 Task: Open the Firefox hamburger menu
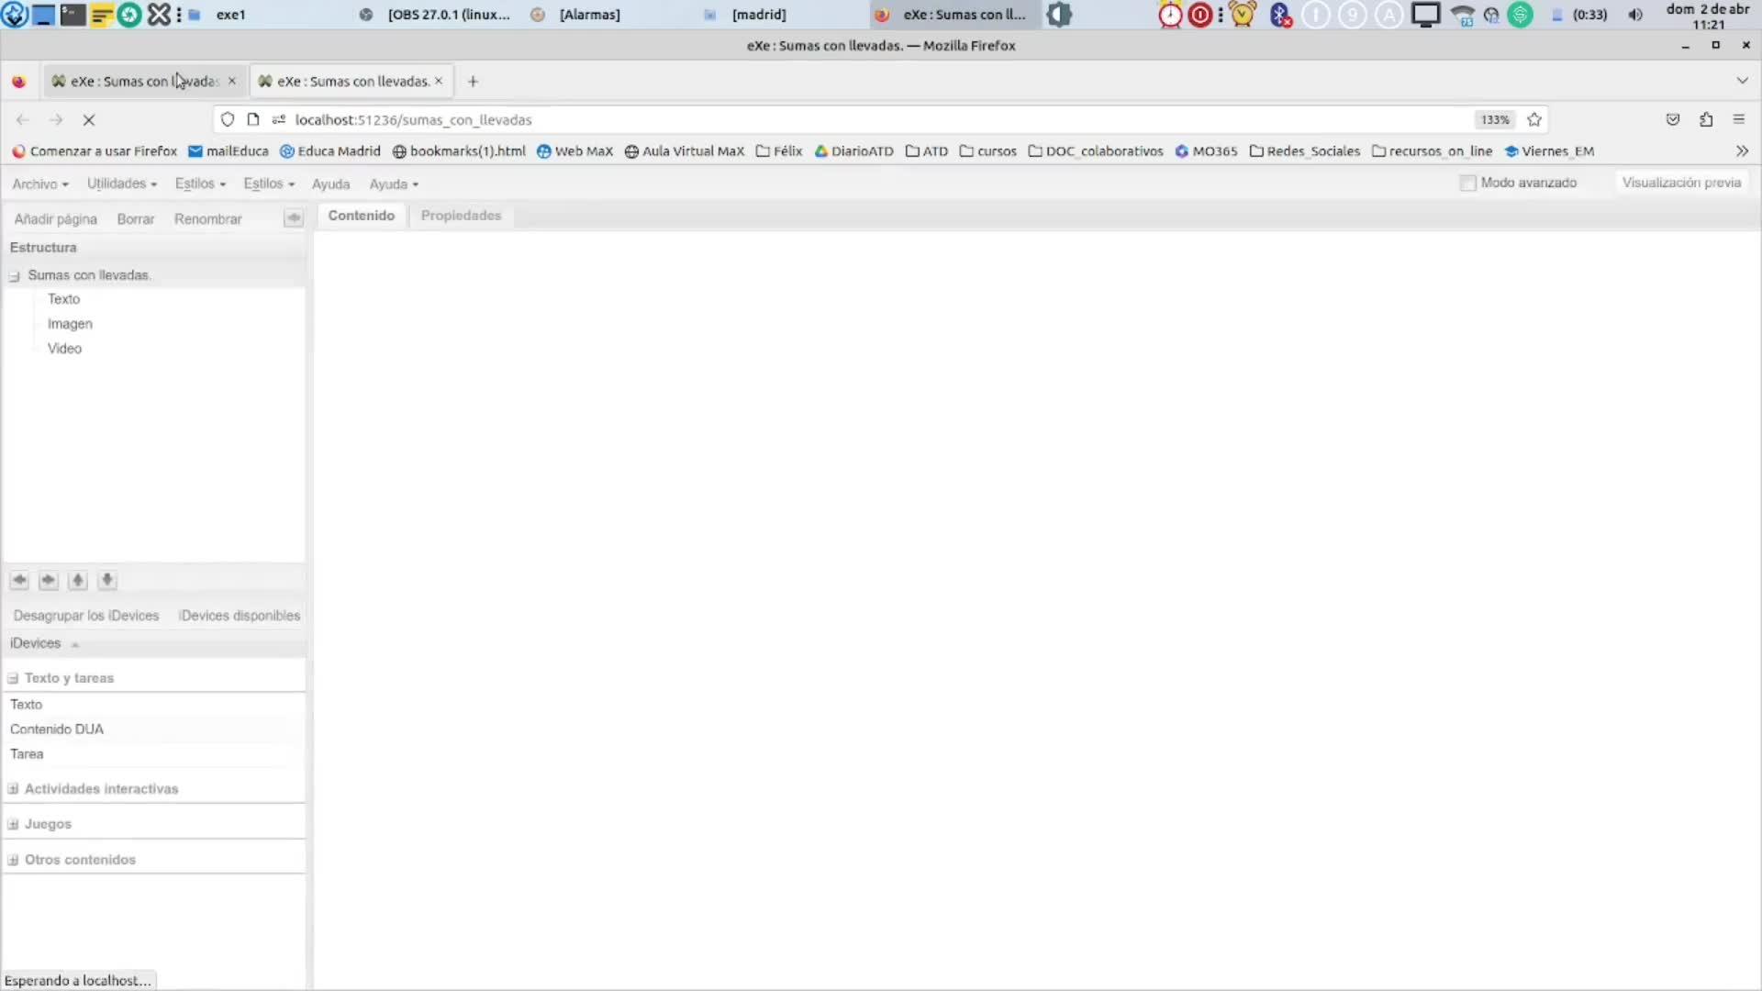pyautogui.click(x=1738, y=119)
